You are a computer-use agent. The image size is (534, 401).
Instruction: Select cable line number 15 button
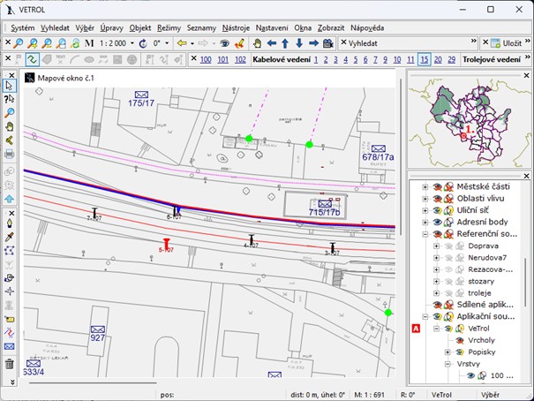[x=425, y=59]
